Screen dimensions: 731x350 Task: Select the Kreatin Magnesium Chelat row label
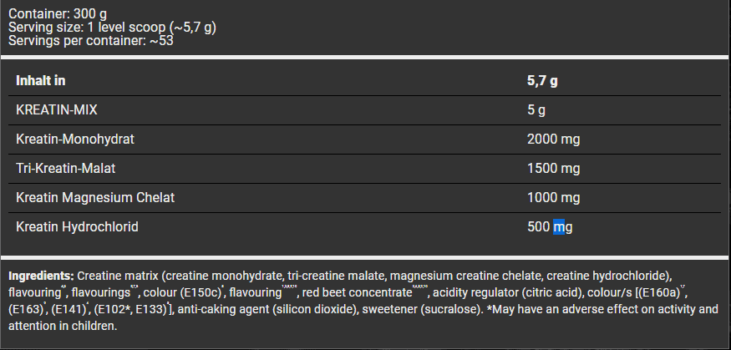tap(96, 198)
